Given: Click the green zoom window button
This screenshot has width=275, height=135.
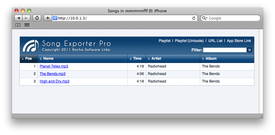Looking at the screenshot, I should tap(29, 11).
